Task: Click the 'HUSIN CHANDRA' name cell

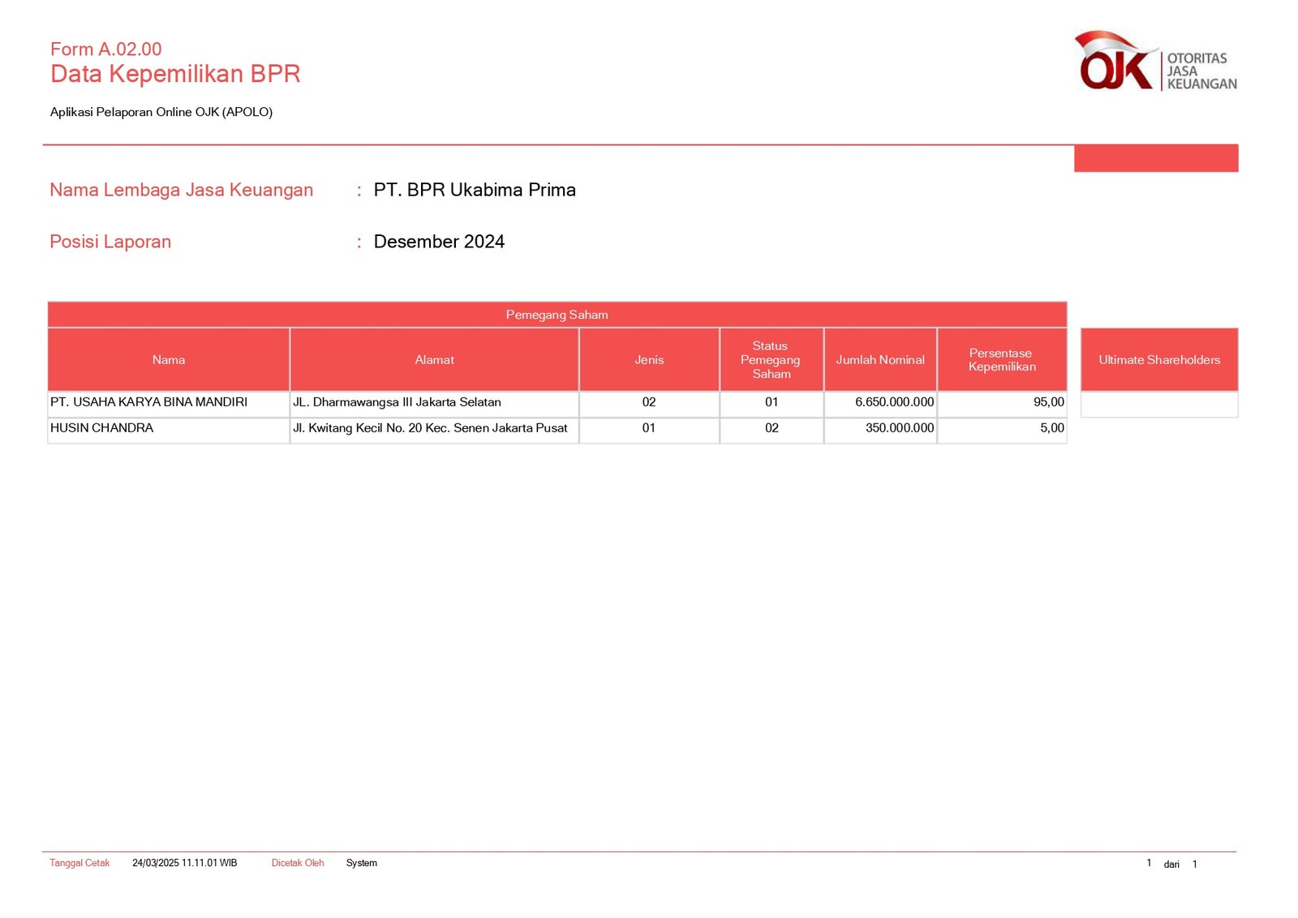Action: click(102, 428)
